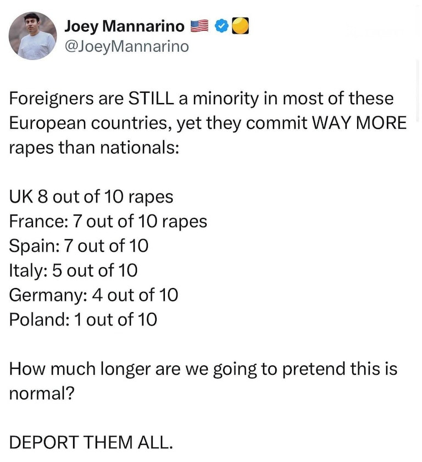The image size is (422, 462).
Task: Click the line starting with "France:"
Action: pyautogui.click(x=108, y=221)
